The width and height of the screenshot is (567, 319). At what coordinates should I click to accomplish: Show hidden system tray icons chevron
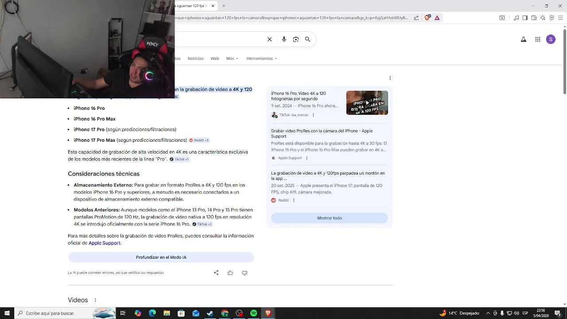488,313
